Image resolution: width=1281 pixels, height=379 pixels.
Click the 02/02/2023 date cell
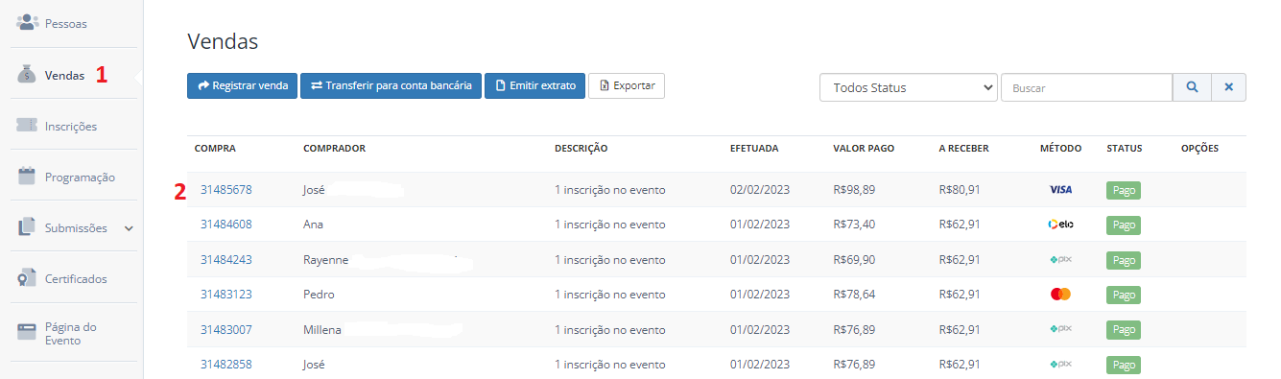pyautogui.click(x=760, y=190)
